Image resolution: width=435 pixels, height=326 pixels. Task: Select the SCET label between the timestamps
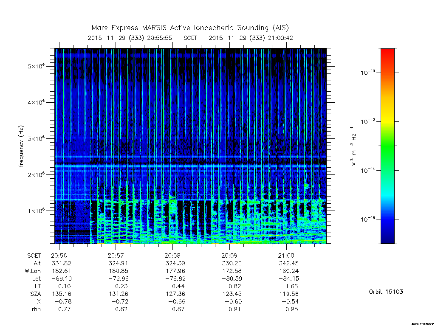190,38
